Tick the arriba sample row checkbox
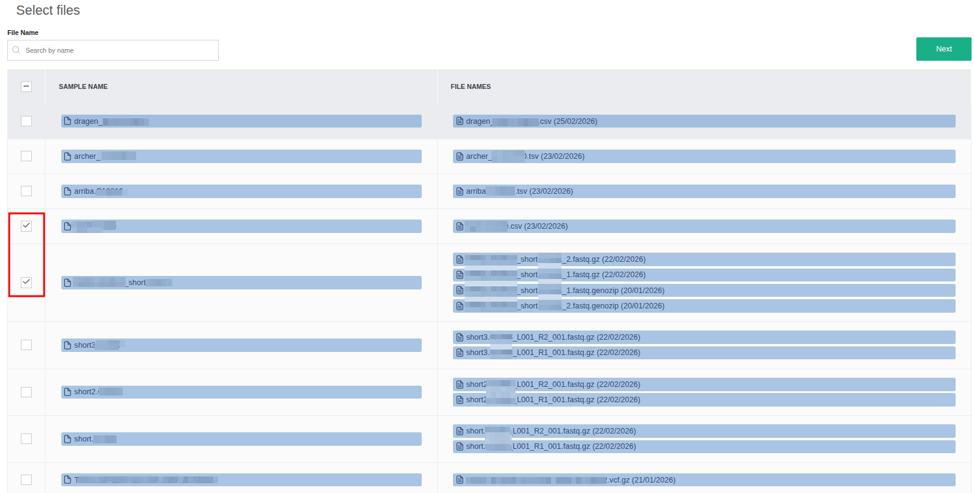This screenshot has height=493, width=974. click(26, 191)
